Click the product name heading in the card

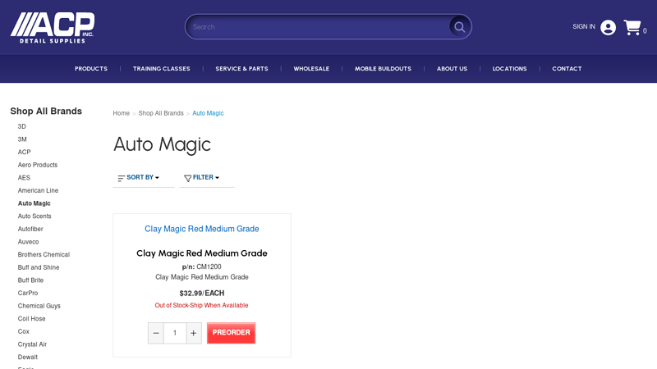point(201,253)
